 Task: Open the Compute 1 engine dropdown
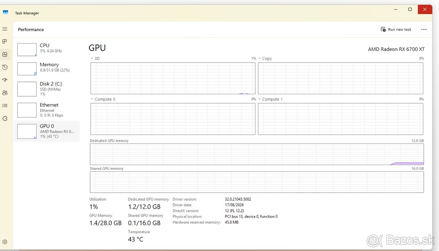[x=270, y=99]
